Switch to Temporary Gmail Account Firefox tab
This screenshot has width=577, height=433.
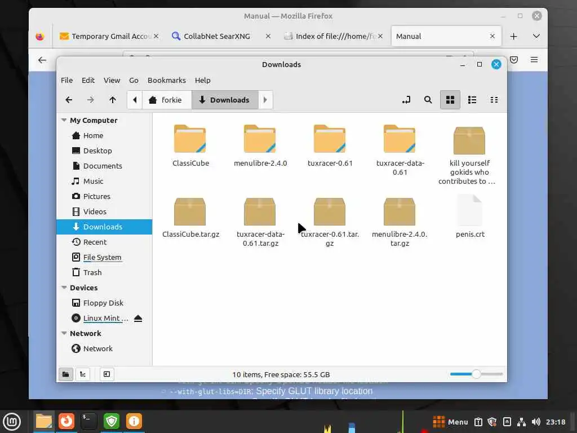109,36
